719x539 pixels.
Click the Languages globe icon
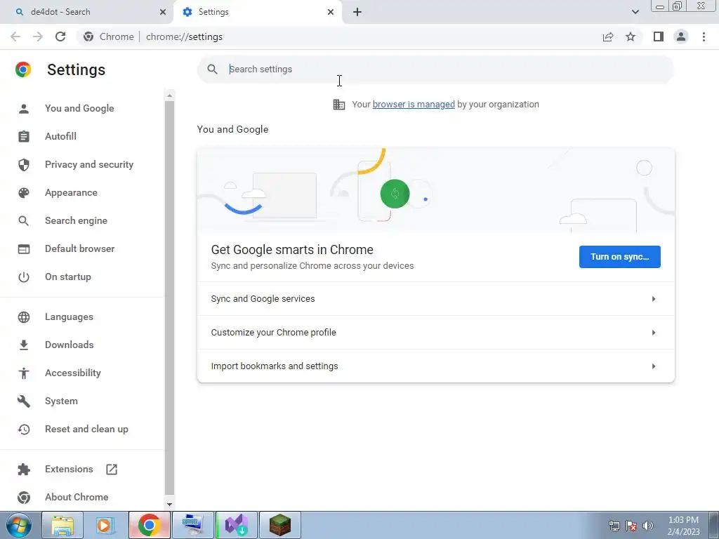(24, 317)
